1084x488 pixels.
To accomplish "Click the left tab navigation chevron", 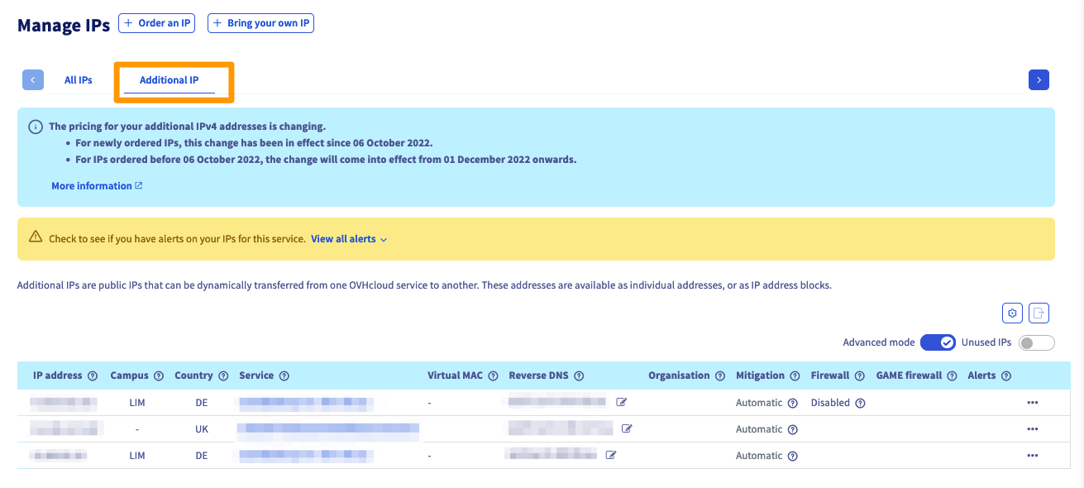I will (32, 79).
